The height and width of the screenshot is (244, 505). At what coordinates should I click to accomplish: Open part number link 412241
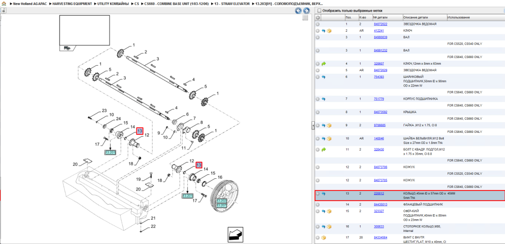point(379,31)
